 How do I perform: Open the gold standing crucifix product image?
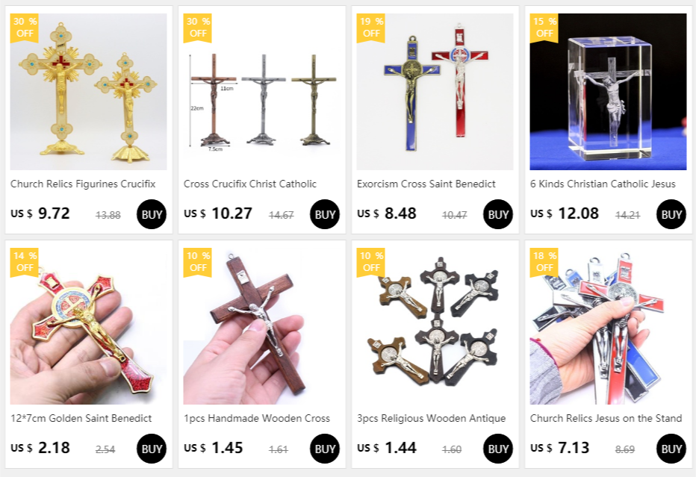pyautogui.click(x=88, y=91)
